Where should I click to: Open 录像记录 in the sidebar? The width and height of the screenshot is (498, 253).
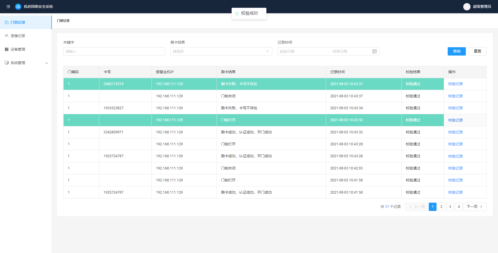[x=18, y=36]
